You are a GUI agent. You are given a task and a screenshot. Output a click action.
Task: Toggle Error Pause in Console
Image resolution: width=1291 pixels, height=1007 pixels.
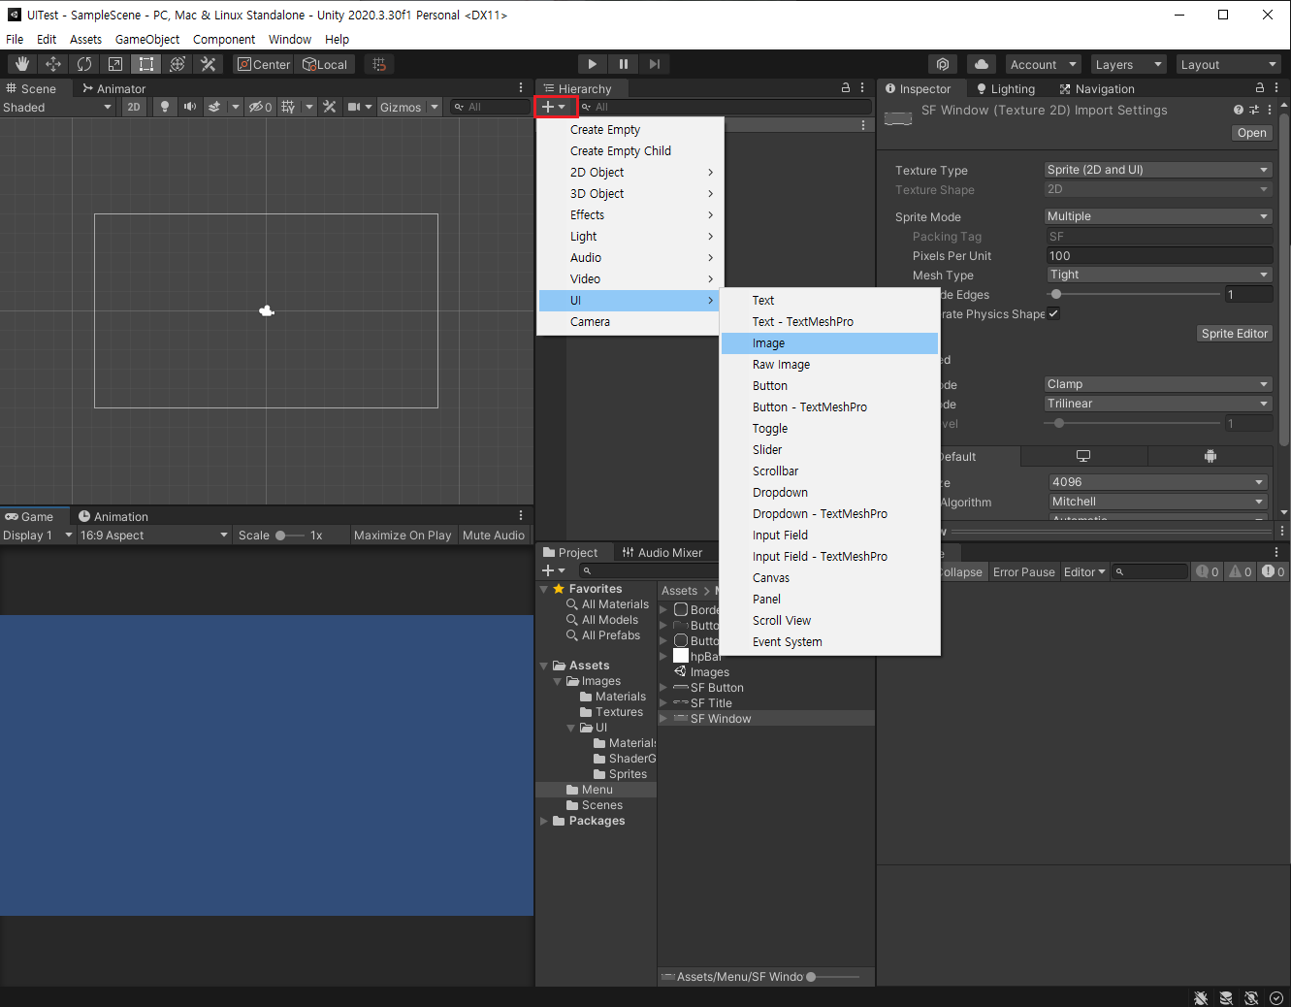(1023, 571)
